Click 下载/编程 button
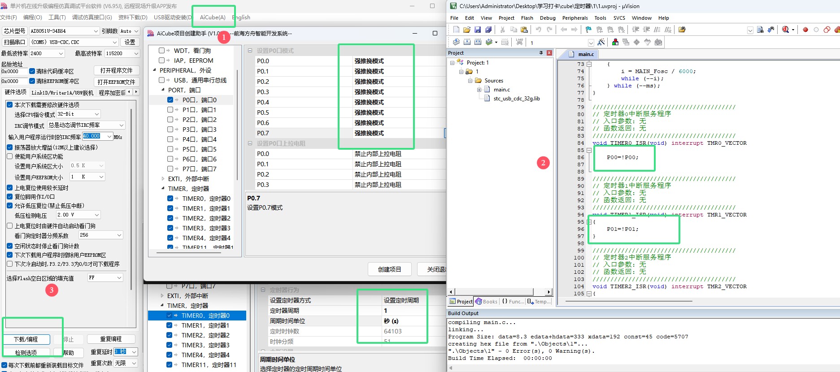This screenshot has height=372, width=840. tap(26, 339)
